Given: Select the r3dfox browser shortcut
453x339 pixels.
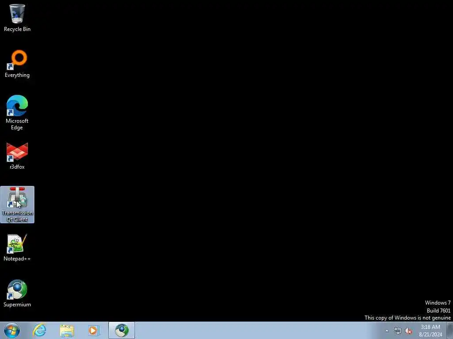Looking at the screenshot, I should pyautogui.click(x=17, y=156).
